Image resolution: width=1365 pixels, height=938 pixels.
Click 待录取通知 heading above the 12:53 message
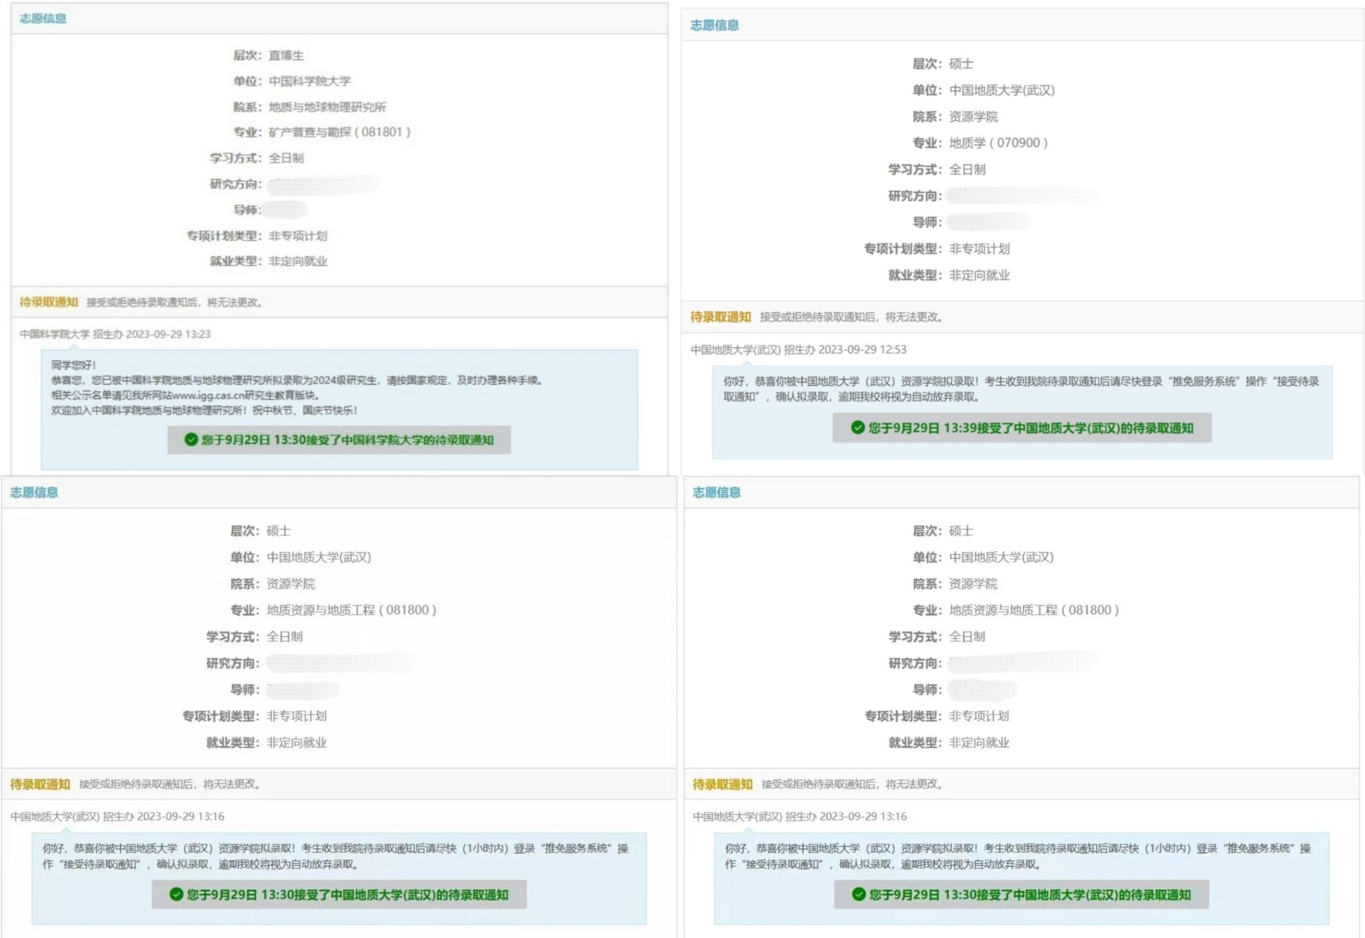720,317
